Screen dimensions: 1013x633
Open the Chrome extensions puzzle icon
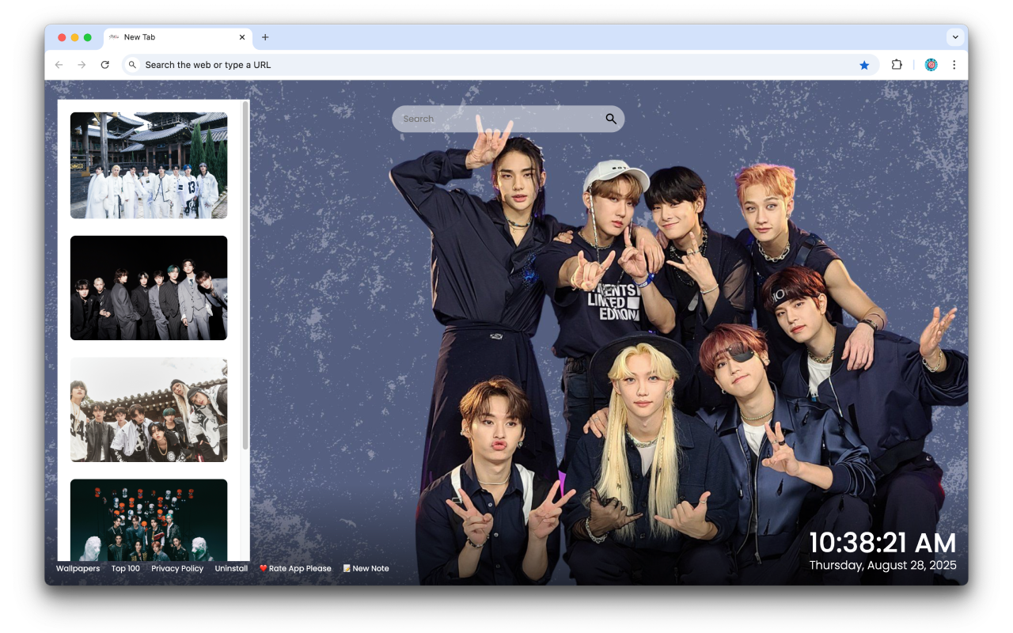click(x=897, y=65)
